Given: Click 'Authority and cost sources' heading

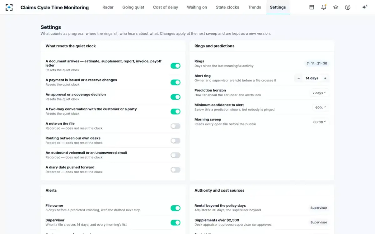Looking at the screenshot, I should (219, 190).
